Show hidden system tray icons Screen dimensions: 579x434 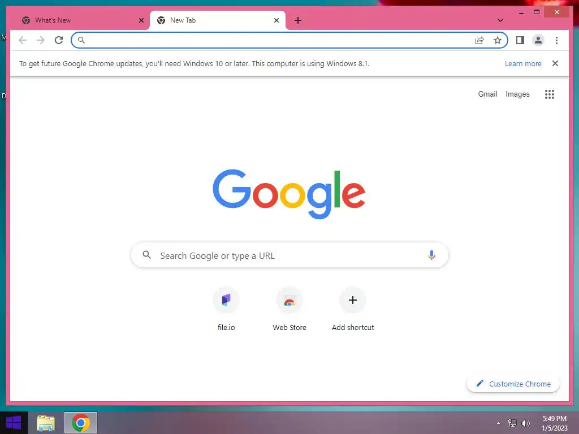(498, 423)
